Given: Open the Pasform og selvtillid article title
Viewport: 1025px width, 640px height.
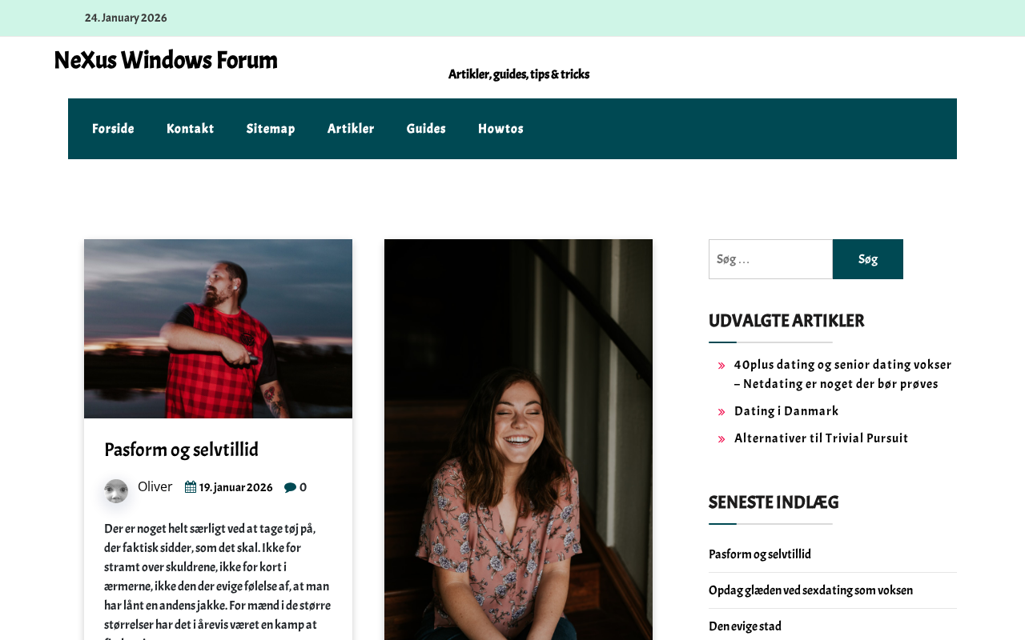Looking at the screenshot, I should (x=181, y=450).
